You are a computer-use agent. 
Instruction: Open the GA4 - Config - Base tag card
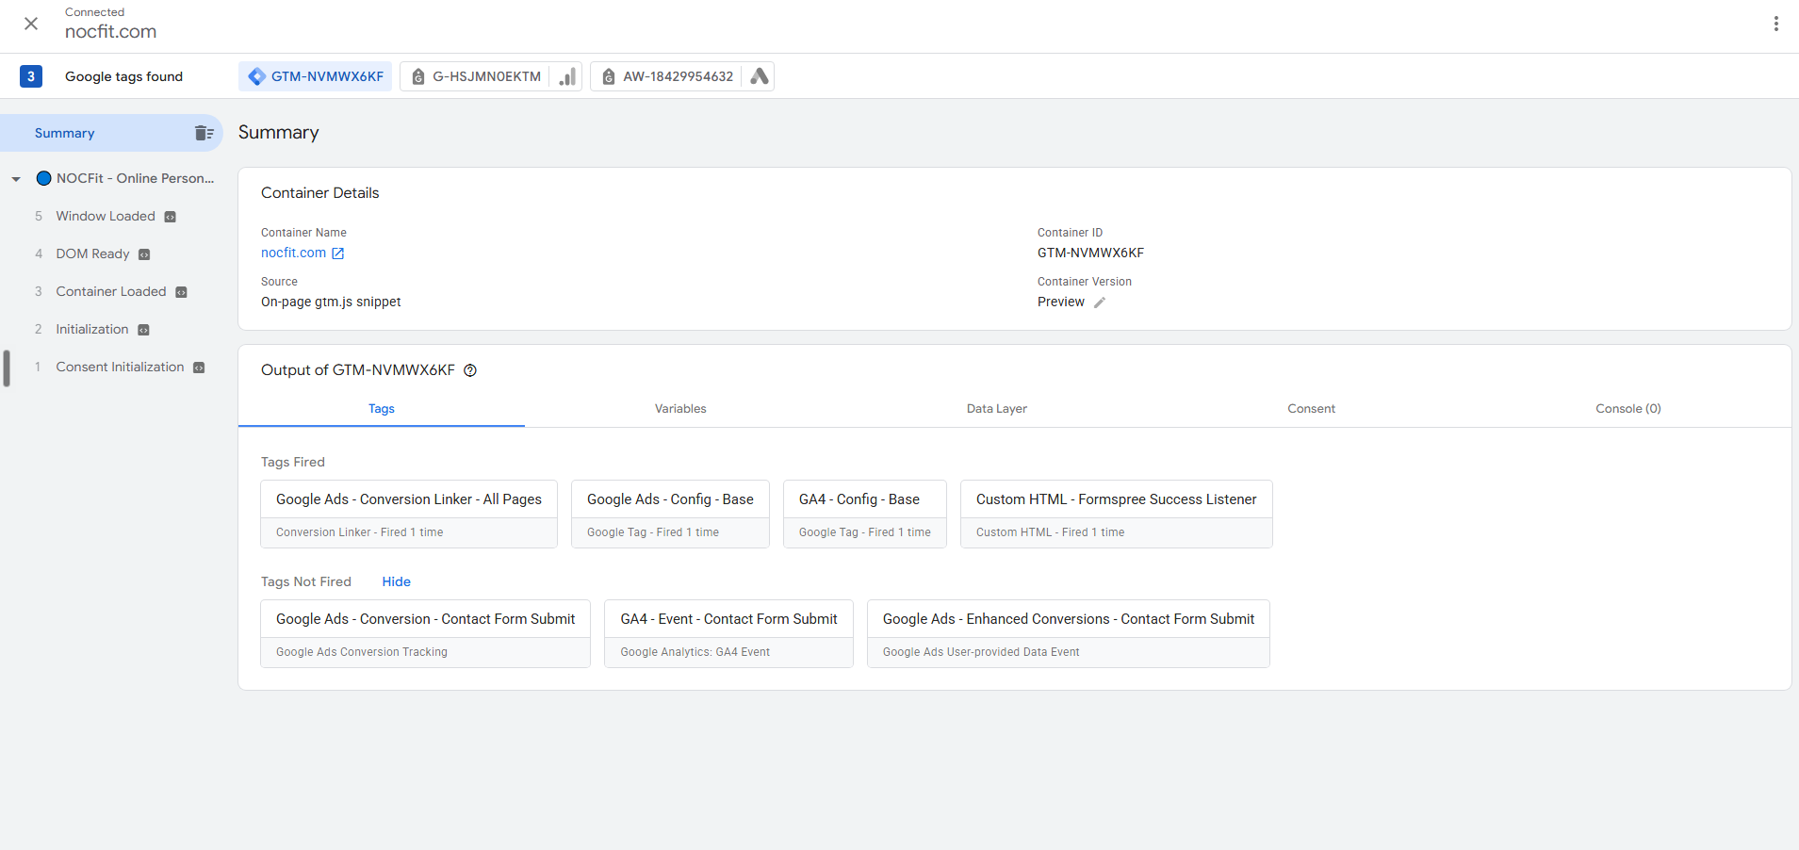click(865, 514)
